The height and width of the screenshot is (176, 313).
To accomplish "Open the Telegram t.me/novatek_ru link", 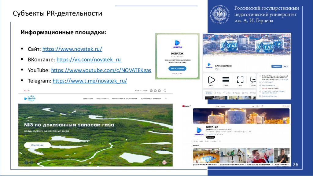I will coord(90,81).
